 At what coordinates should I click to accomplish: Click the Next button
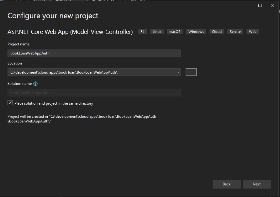[256, 184]
